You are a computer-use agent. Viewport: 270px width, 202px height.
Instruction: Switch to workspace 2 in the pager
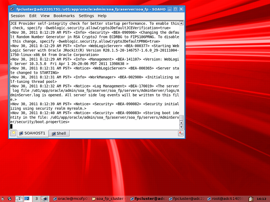[27, 198]
